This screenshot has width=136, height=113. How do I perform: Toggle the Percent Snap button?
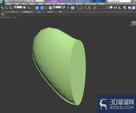click(x=86, y=8)
